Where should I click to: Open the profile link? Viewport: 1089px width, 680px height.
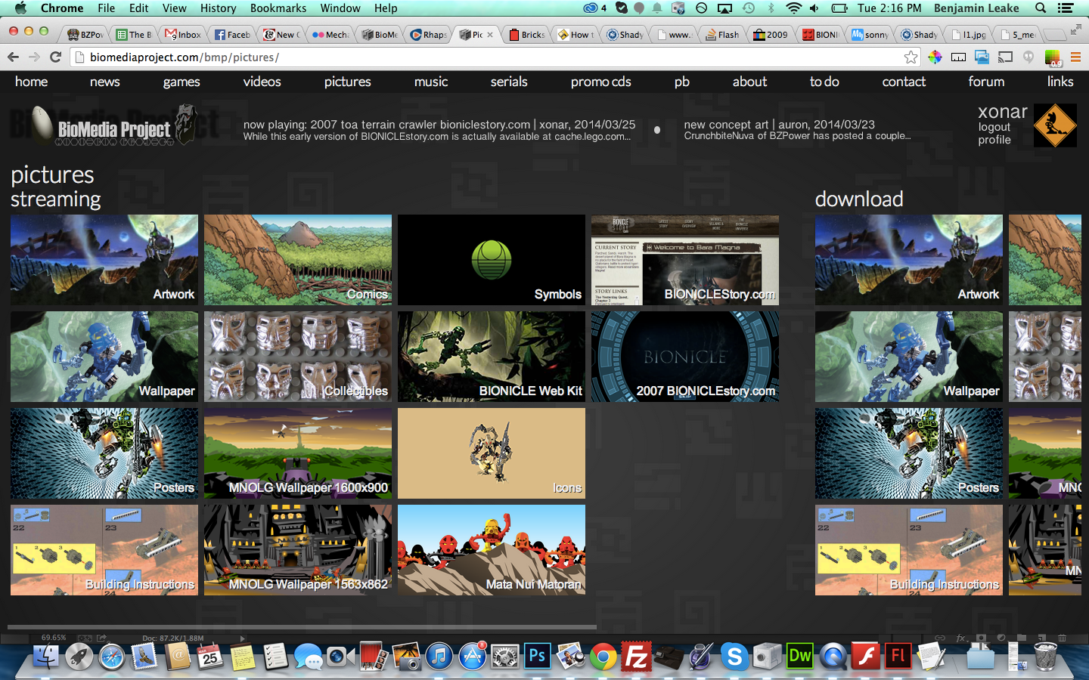coord(994,140)
